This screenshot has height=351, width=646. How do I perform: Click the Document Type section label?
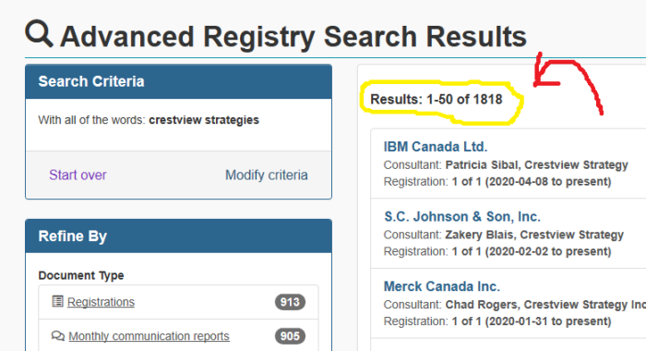pos(81,275)
